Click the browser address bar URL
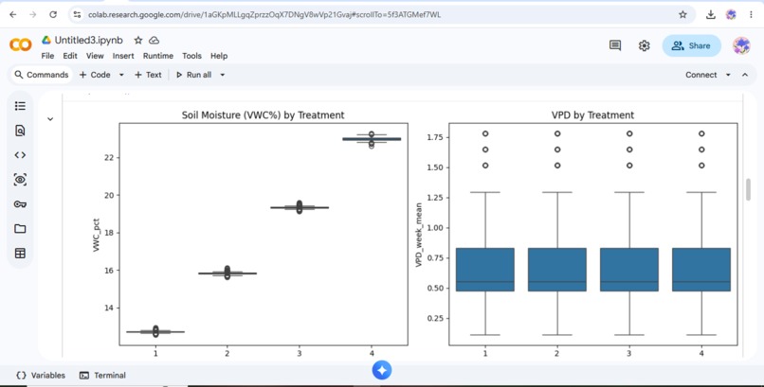The width and height of the screenshot is (764, 387). [x=264, y=14]
